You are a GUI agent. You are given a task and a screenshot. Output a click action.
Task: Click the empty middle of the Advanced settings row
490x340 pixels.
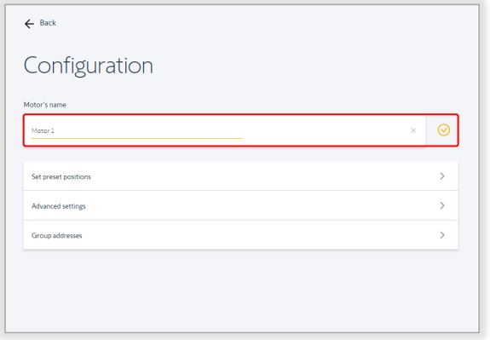point(250,205)
